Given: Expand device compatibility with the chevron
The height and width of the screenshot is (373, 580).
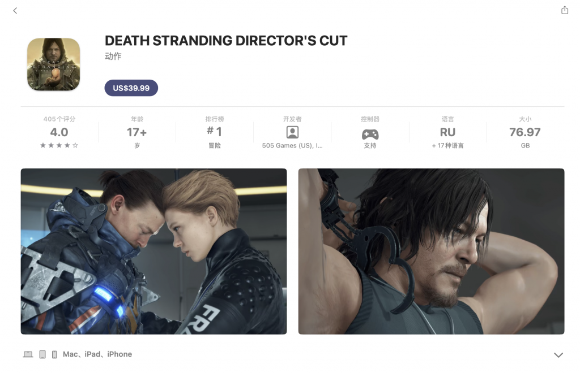Looking at the screenshot, I should tap(558, 355).
